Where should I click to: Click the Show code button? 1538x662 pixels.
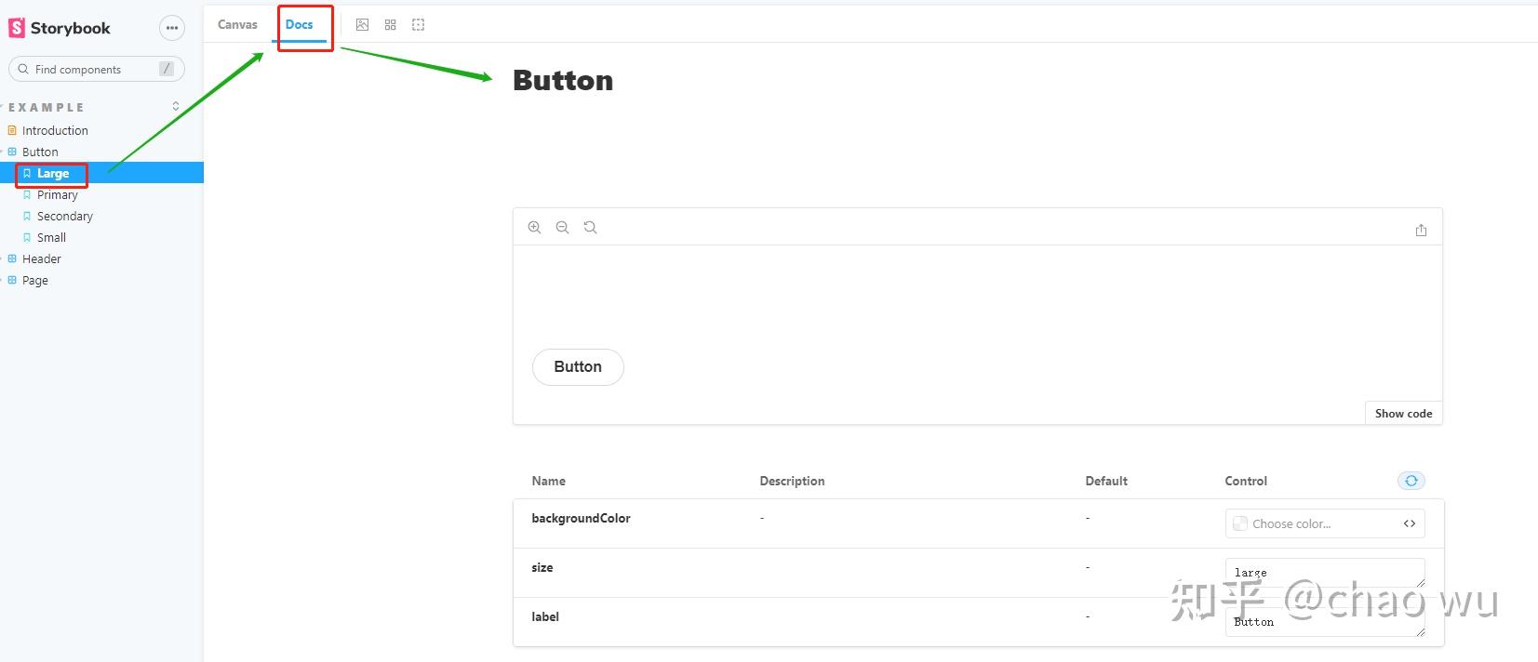1403,414
